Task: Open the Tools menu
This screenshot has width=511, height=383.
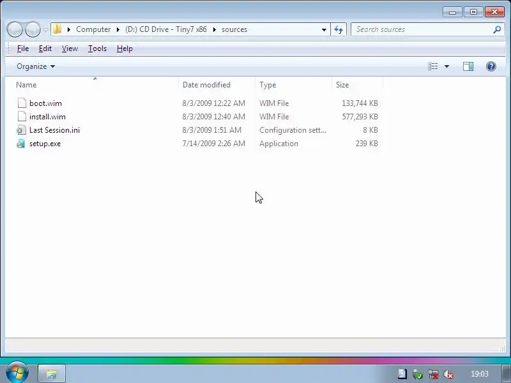Action: (97, 49)
